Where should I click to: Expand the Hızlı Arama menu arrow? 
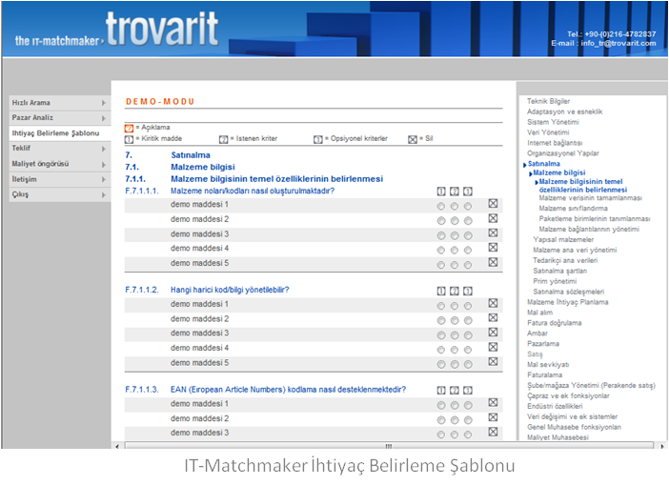103,103
